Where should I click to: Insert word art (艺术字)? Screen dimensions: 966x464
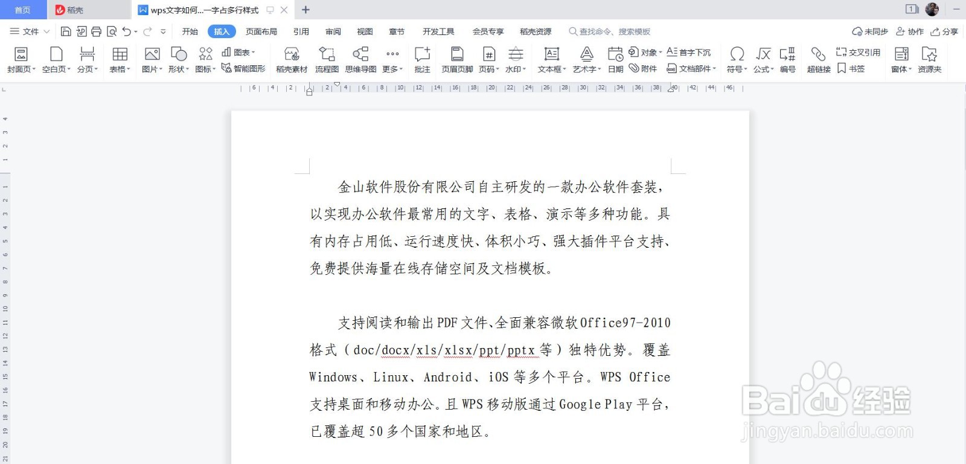[587, 60]
